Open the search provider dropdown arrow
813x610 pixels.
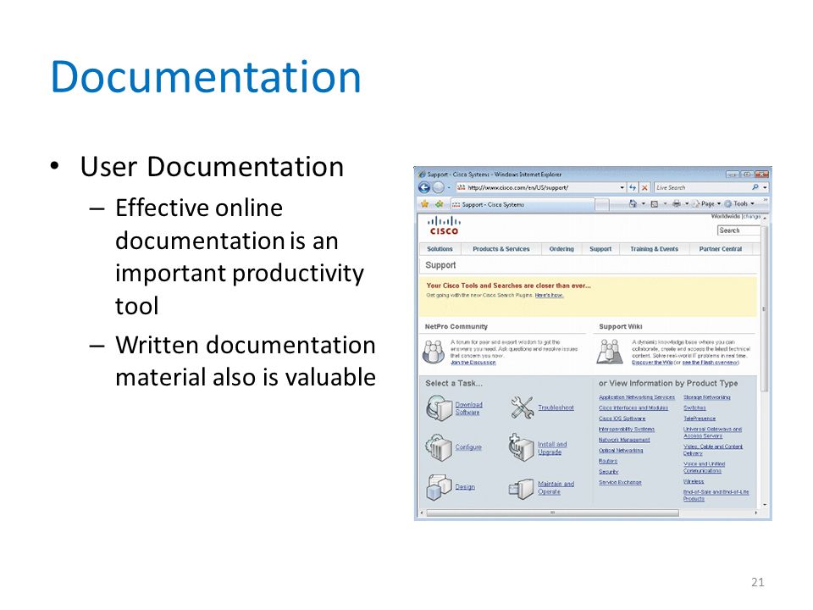coord(765,188)
